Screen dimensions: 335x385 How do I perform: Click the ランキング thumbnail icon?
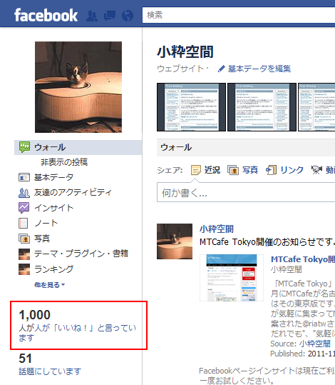click(x=24, y=269)
